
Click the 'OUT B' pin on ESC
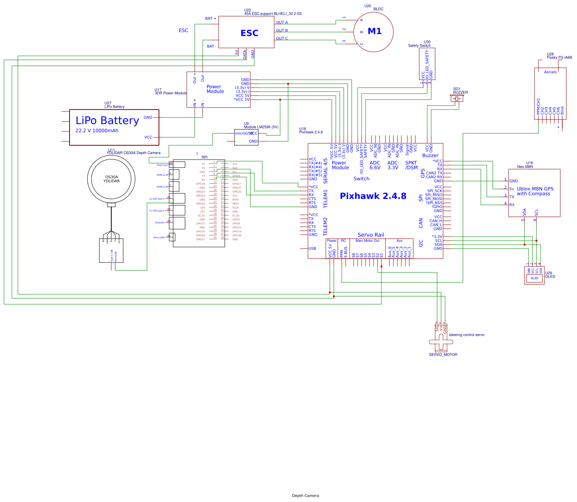coord(282,31)
